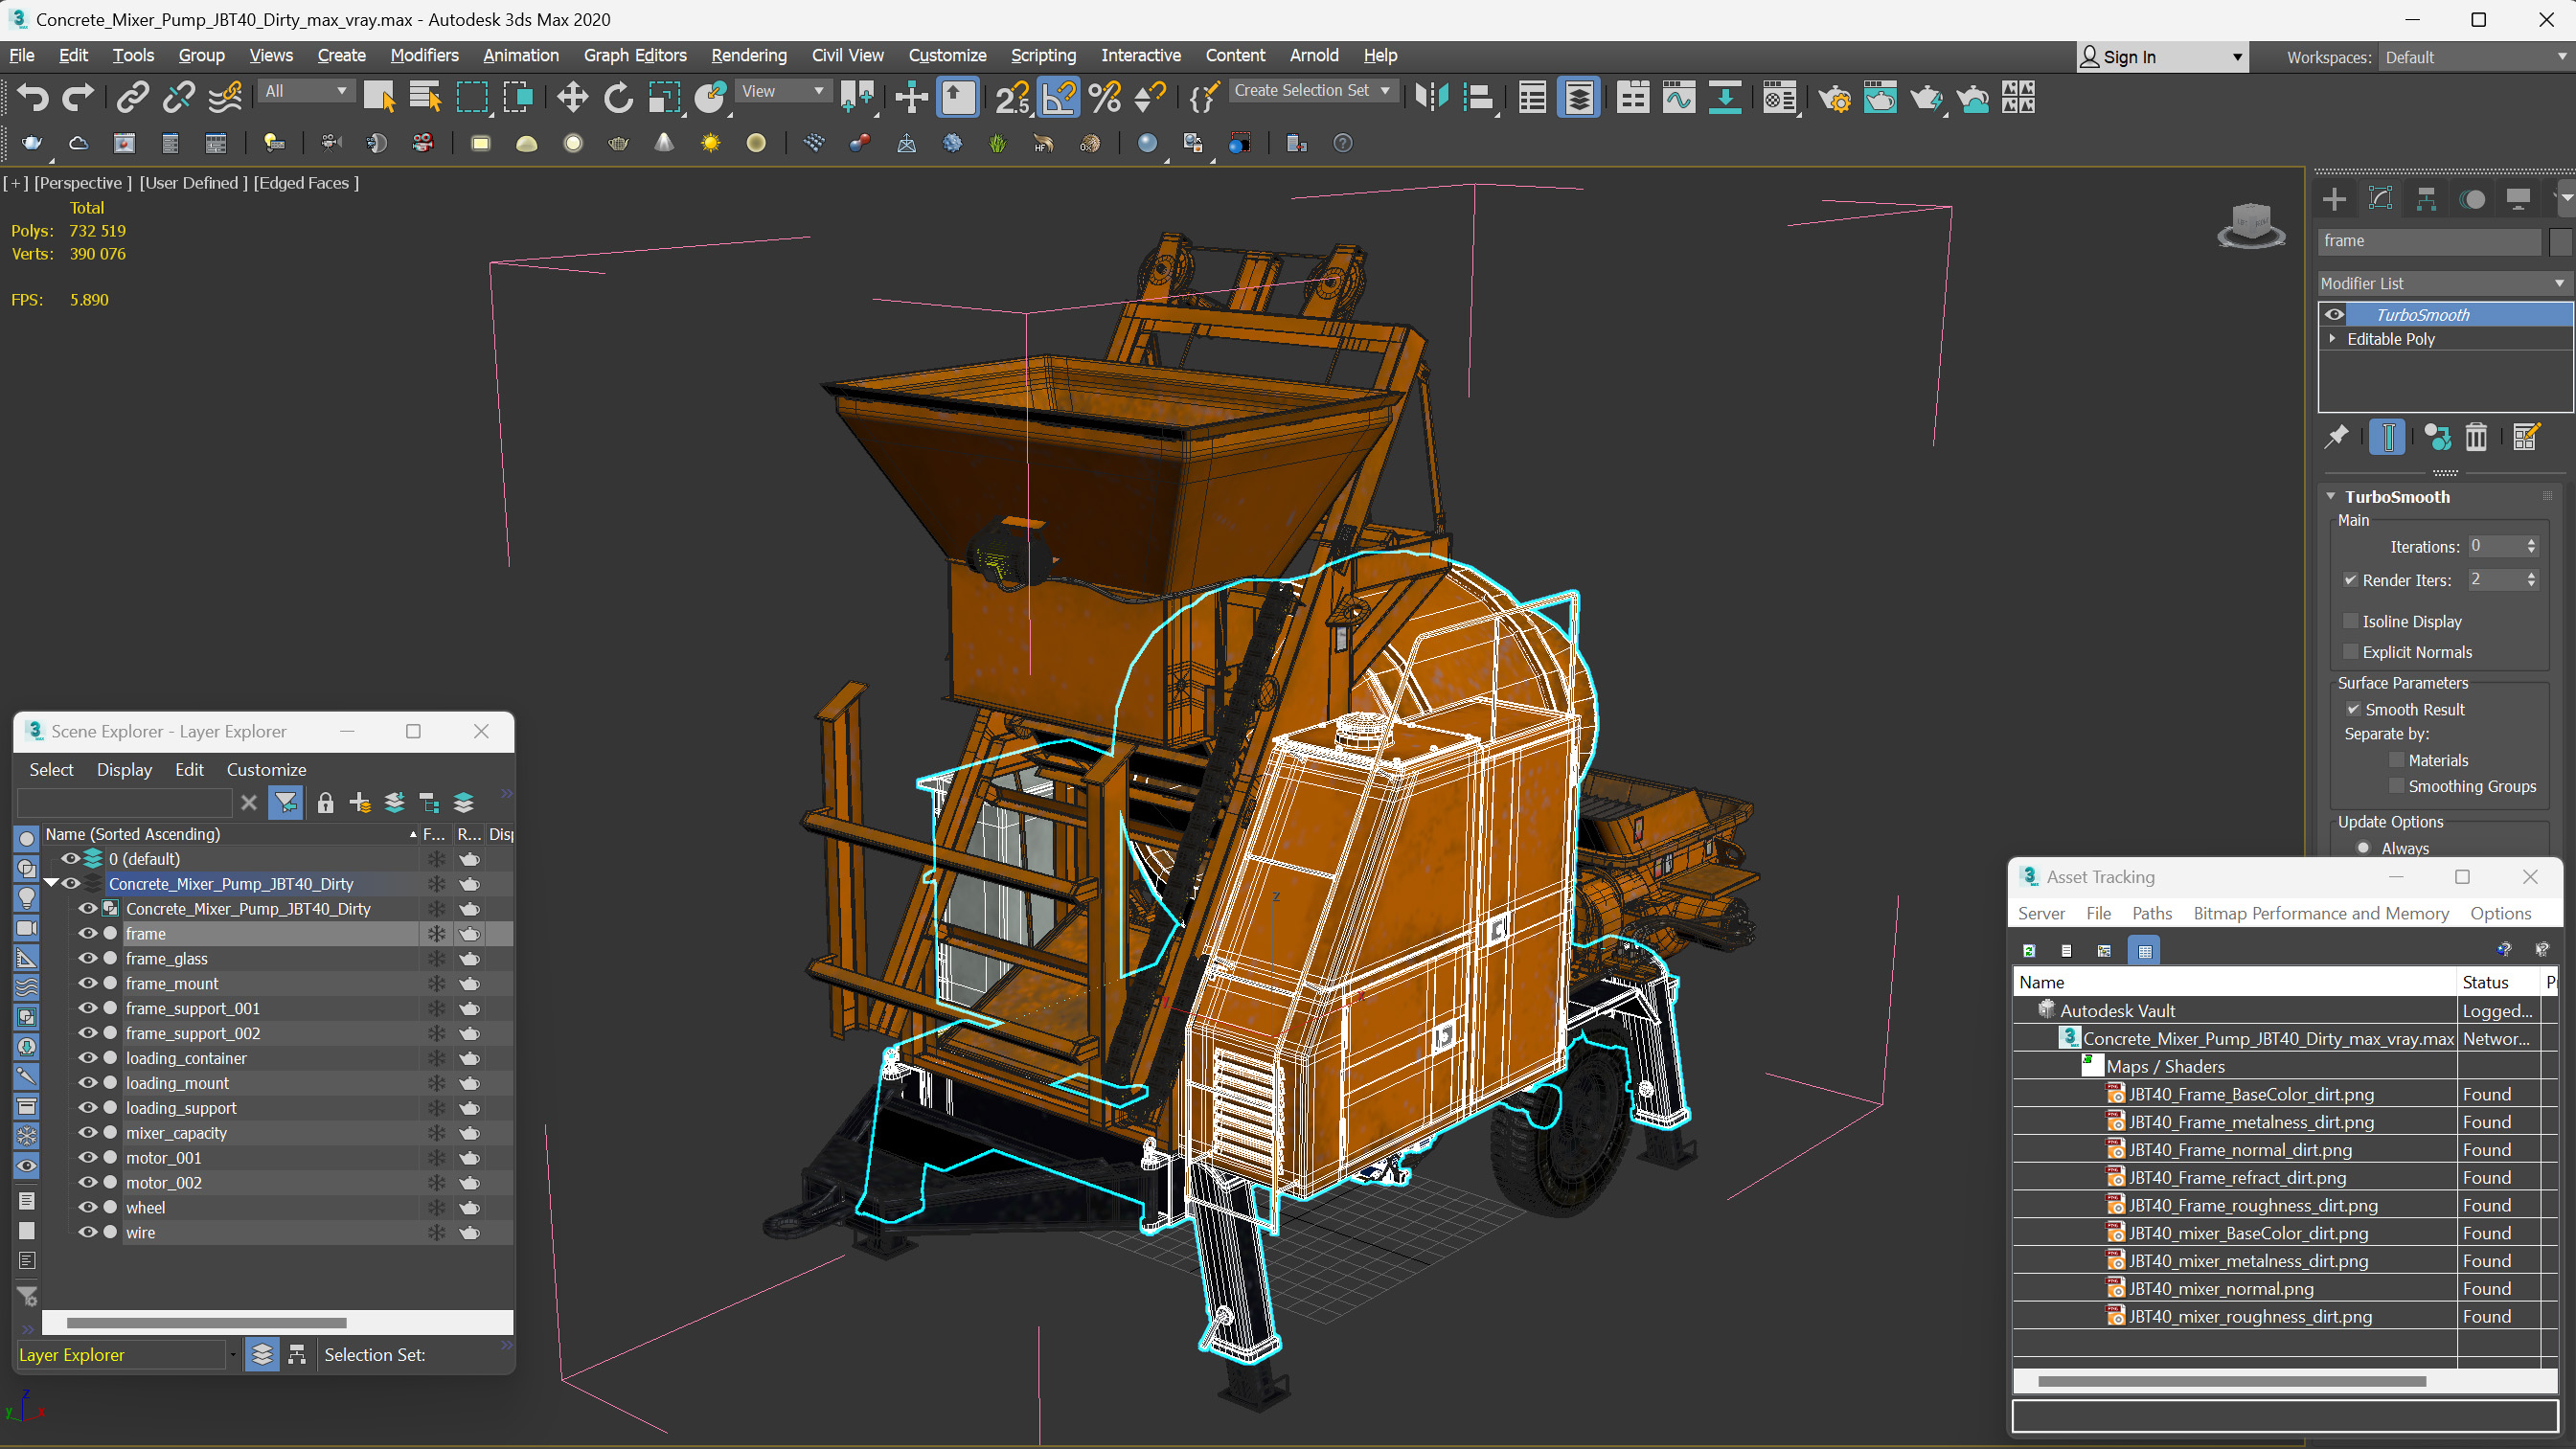Open the Create Selection Set dropdown
Screen dimensions: 2576x1449
1385,91
